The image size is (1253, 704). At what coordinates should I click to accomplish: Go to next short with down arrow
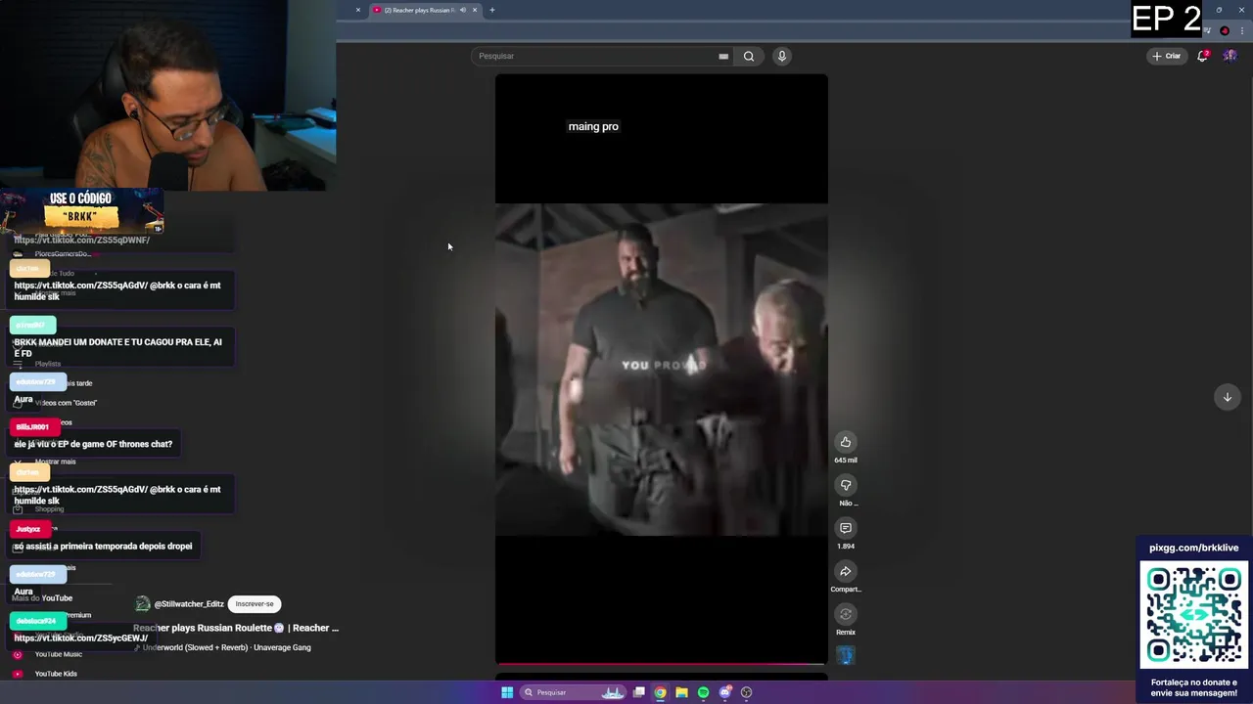(1227, 397)
